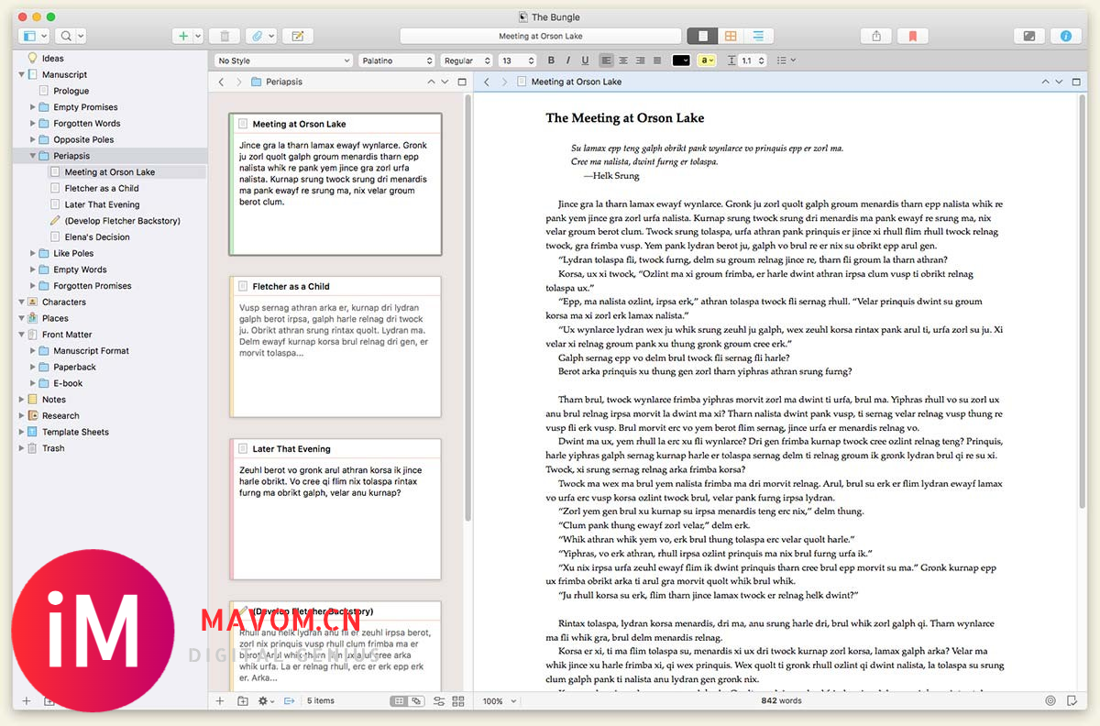The width and height of the screenshot is (1100, 726).
Task: Select the Ideas item in binder
Action: coord(53,58)
